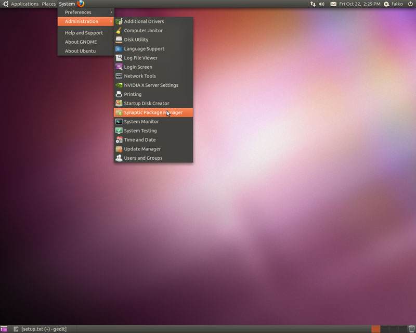This screenshot has height=333, width=416.
Task: Launch Firefox from the top panel
Action: 81,4
